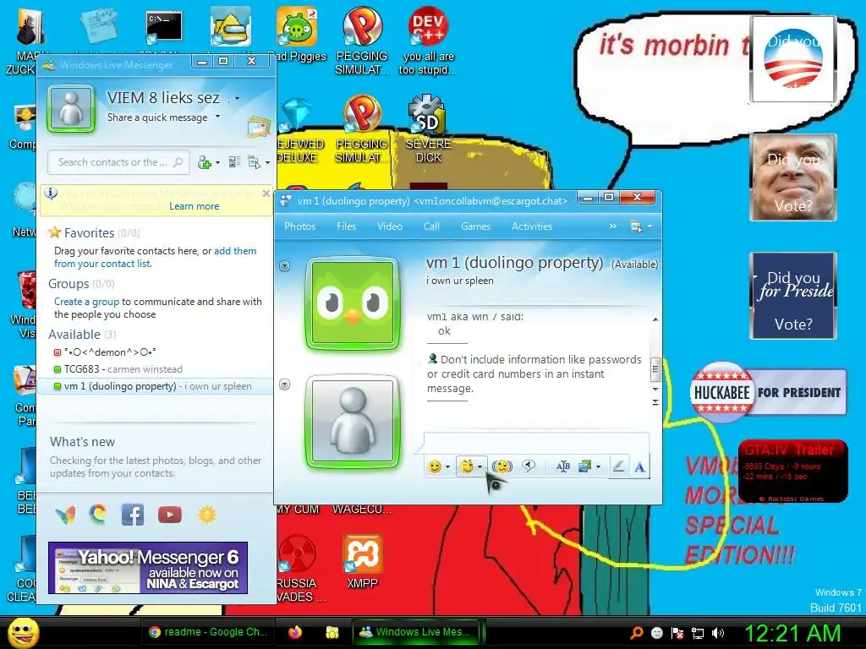
Task: Open the Photos tab in chat
Action: pyautogui.click(x=300, y=226)
